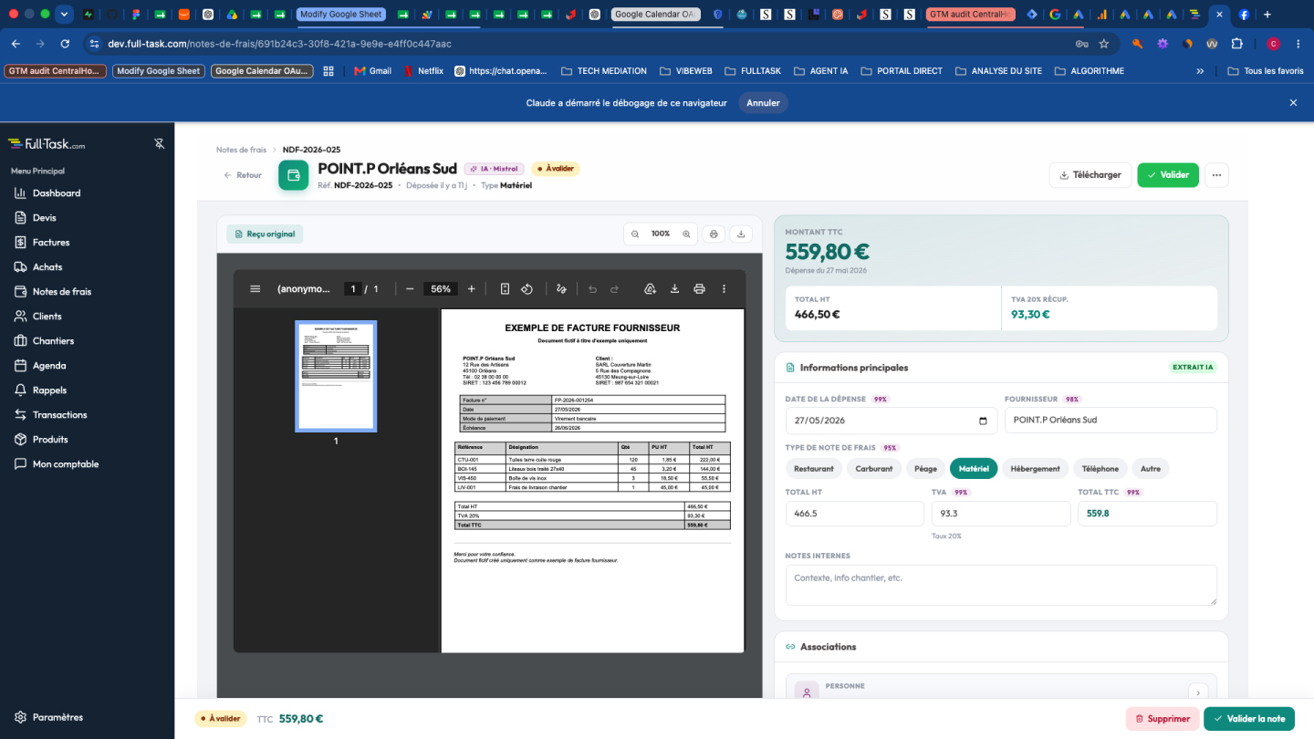Click the Fournisseur input field
The height and width of the screenshot is (739, 1314).
point(1111,421)
